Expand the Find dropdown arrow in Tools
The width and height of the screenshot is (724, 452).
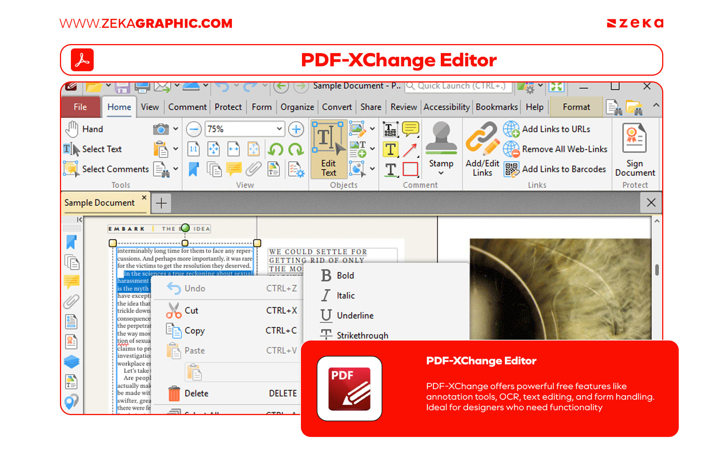(x=176, y=169)
